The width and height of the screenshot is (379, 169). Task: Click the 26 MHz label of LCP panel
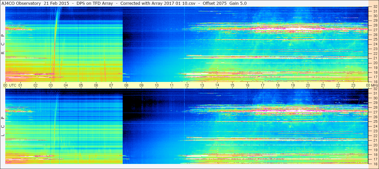pos(375,117)
